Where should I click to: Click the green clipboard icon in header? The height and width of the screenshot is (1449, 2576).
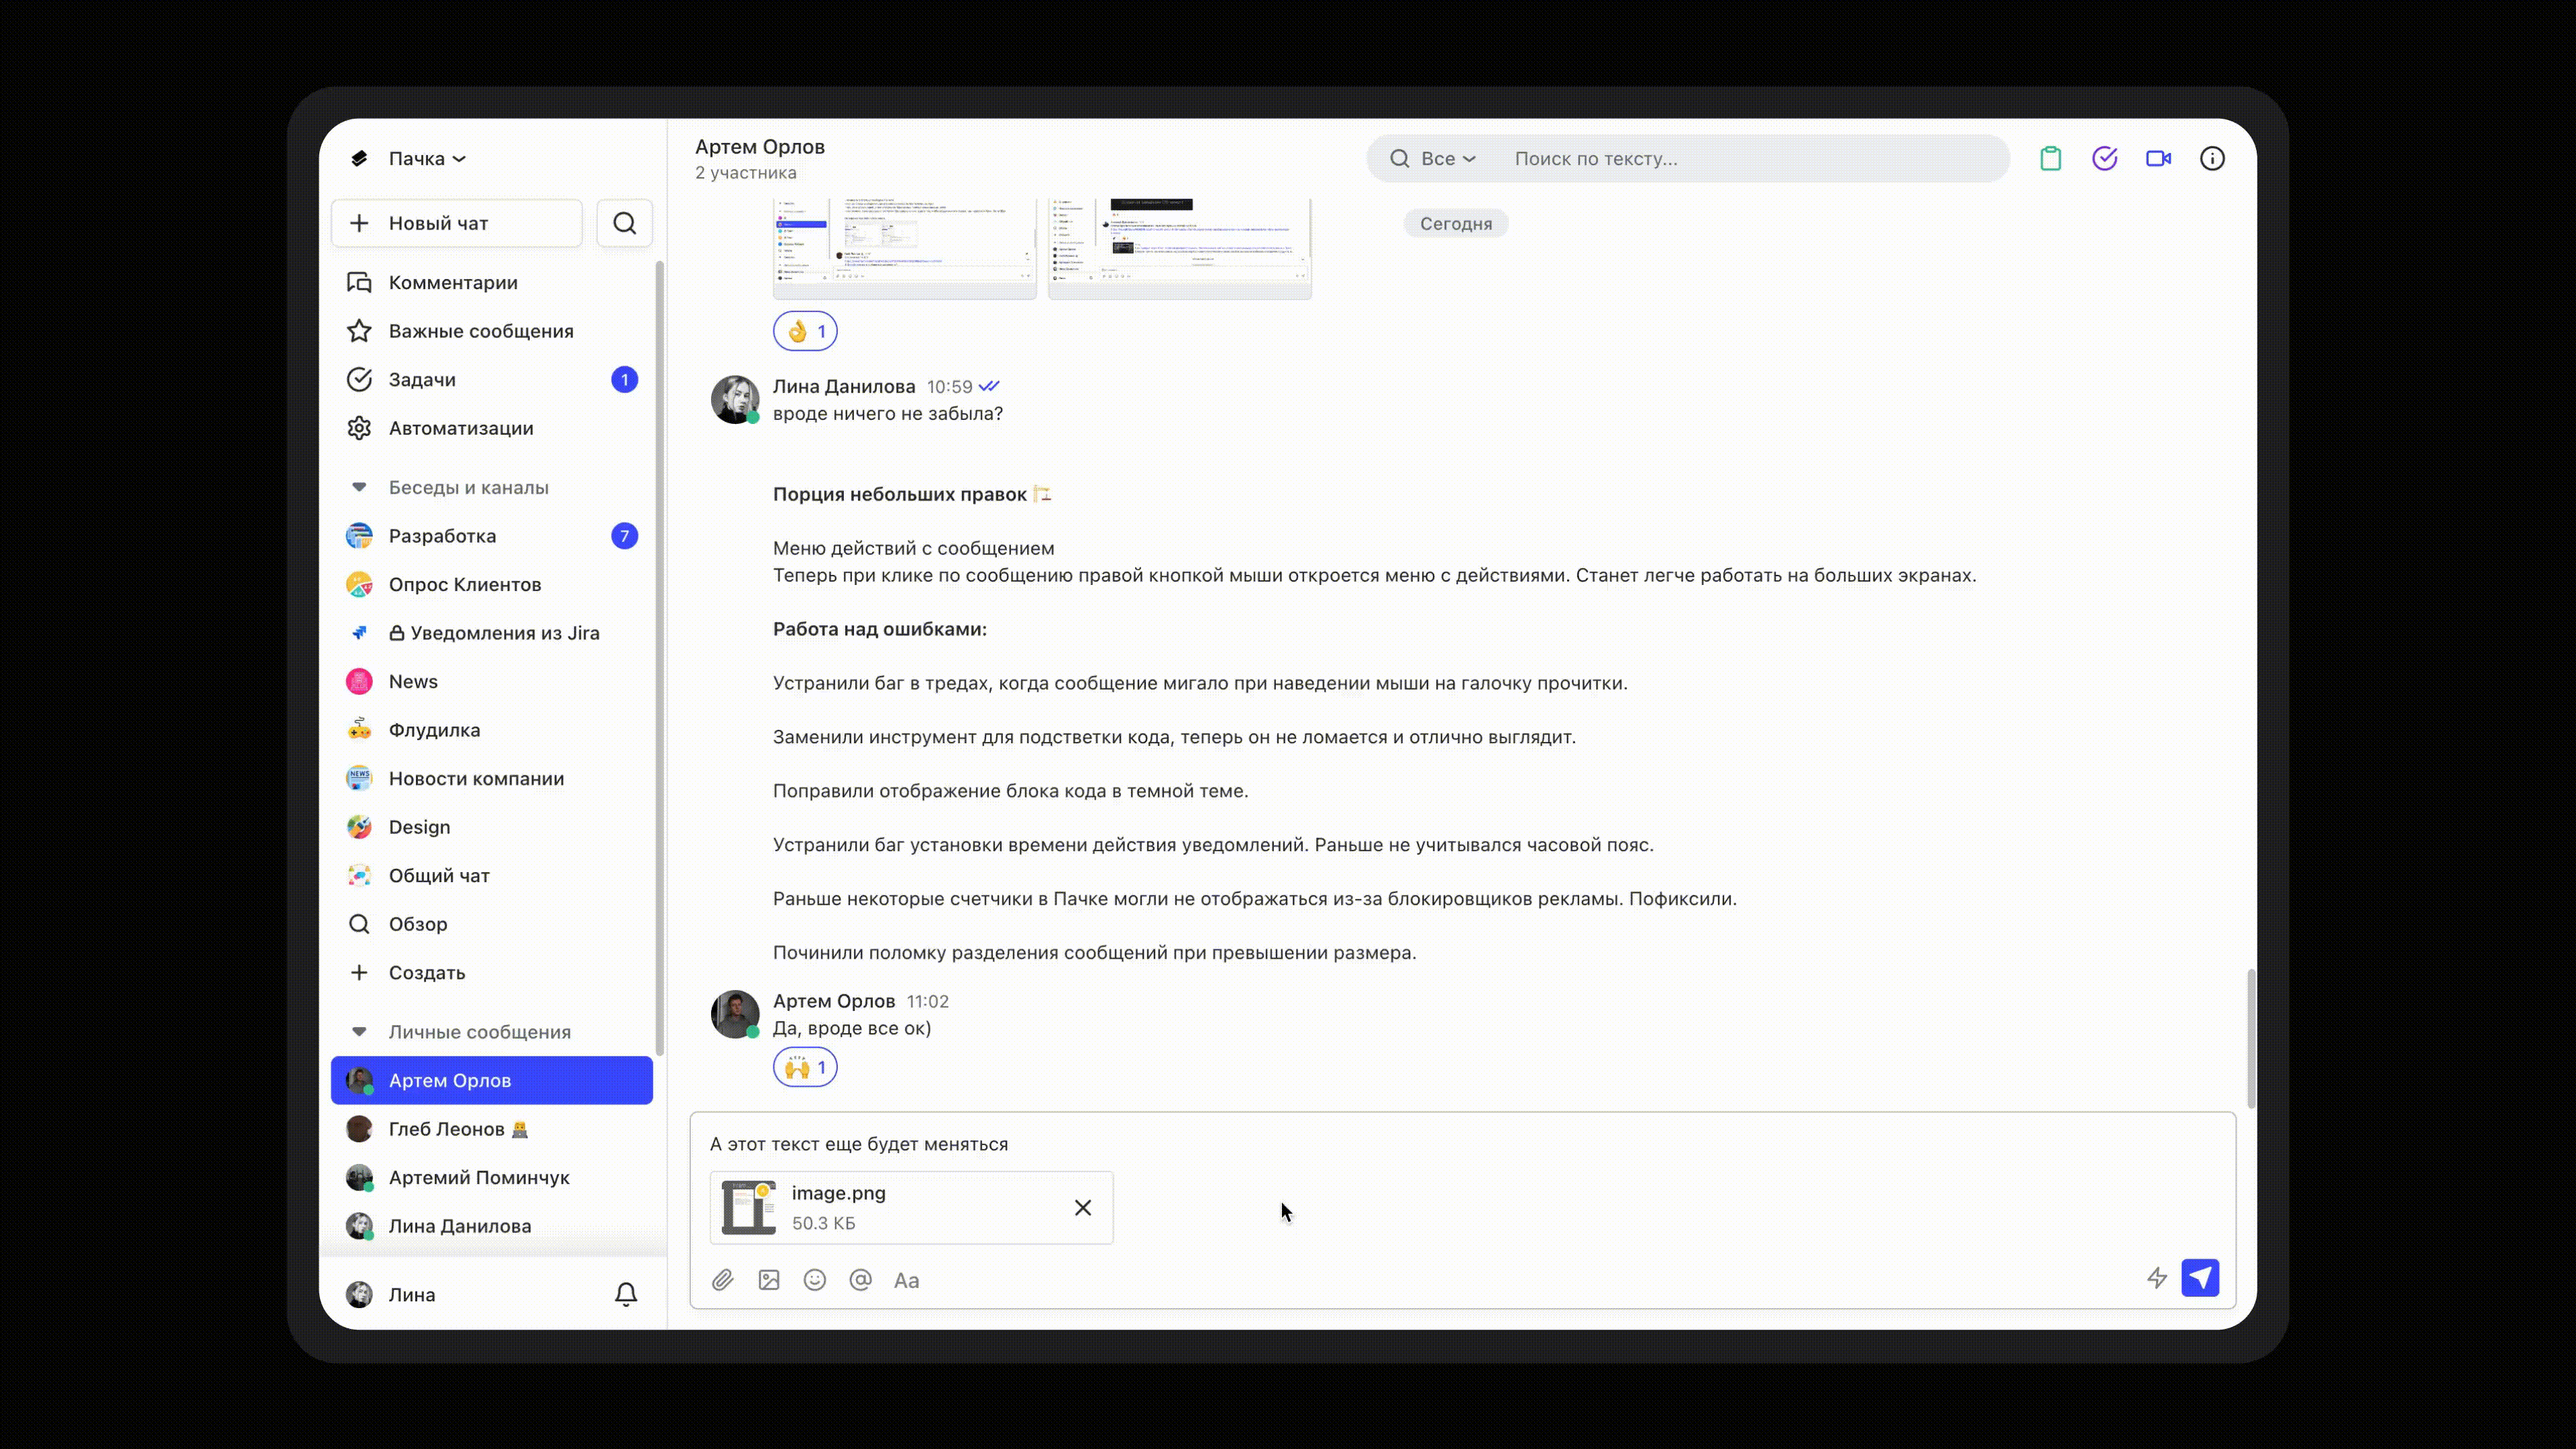[2050, 158]
